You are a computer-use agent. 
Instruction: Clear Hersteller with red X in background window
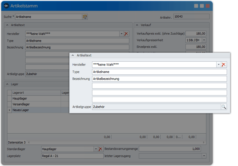click(126, 34)
